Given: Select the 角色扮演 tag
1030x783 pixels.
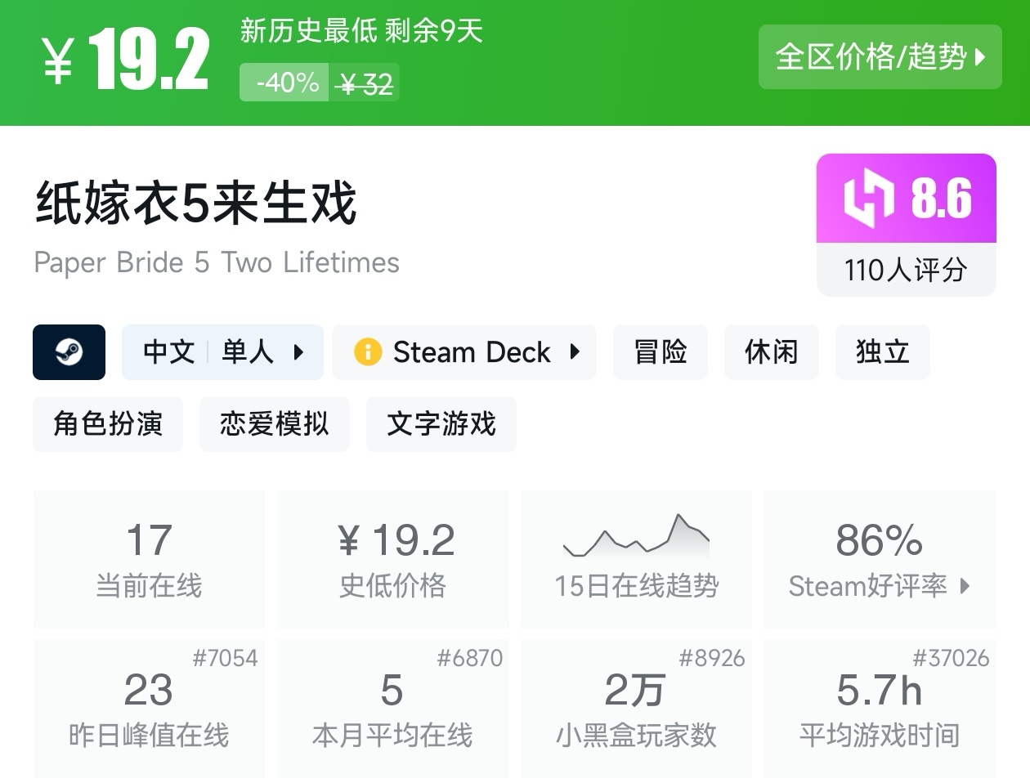Looking at the screenshot, I should click(107, 423).
